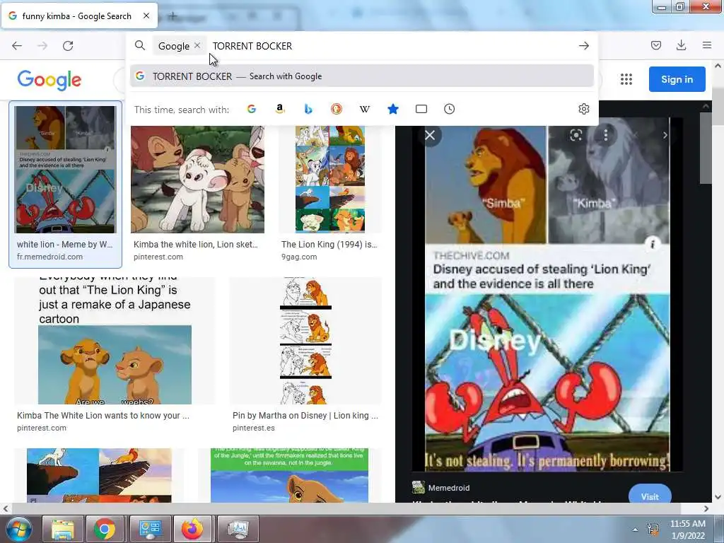Click the horizontal scrollbar right arrow
The height and width of the screenshot is (543, 724).
pyautogui.click(x=706, y=509)
